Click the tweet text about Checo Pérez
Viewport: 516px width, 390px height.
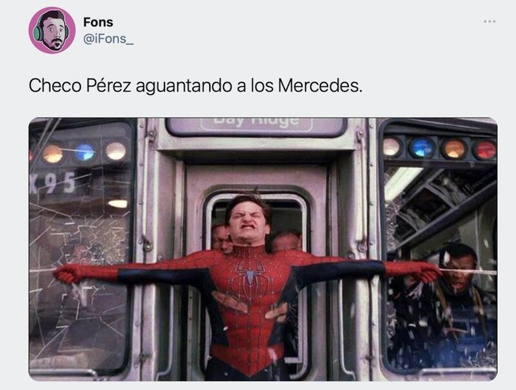point(195,86)
